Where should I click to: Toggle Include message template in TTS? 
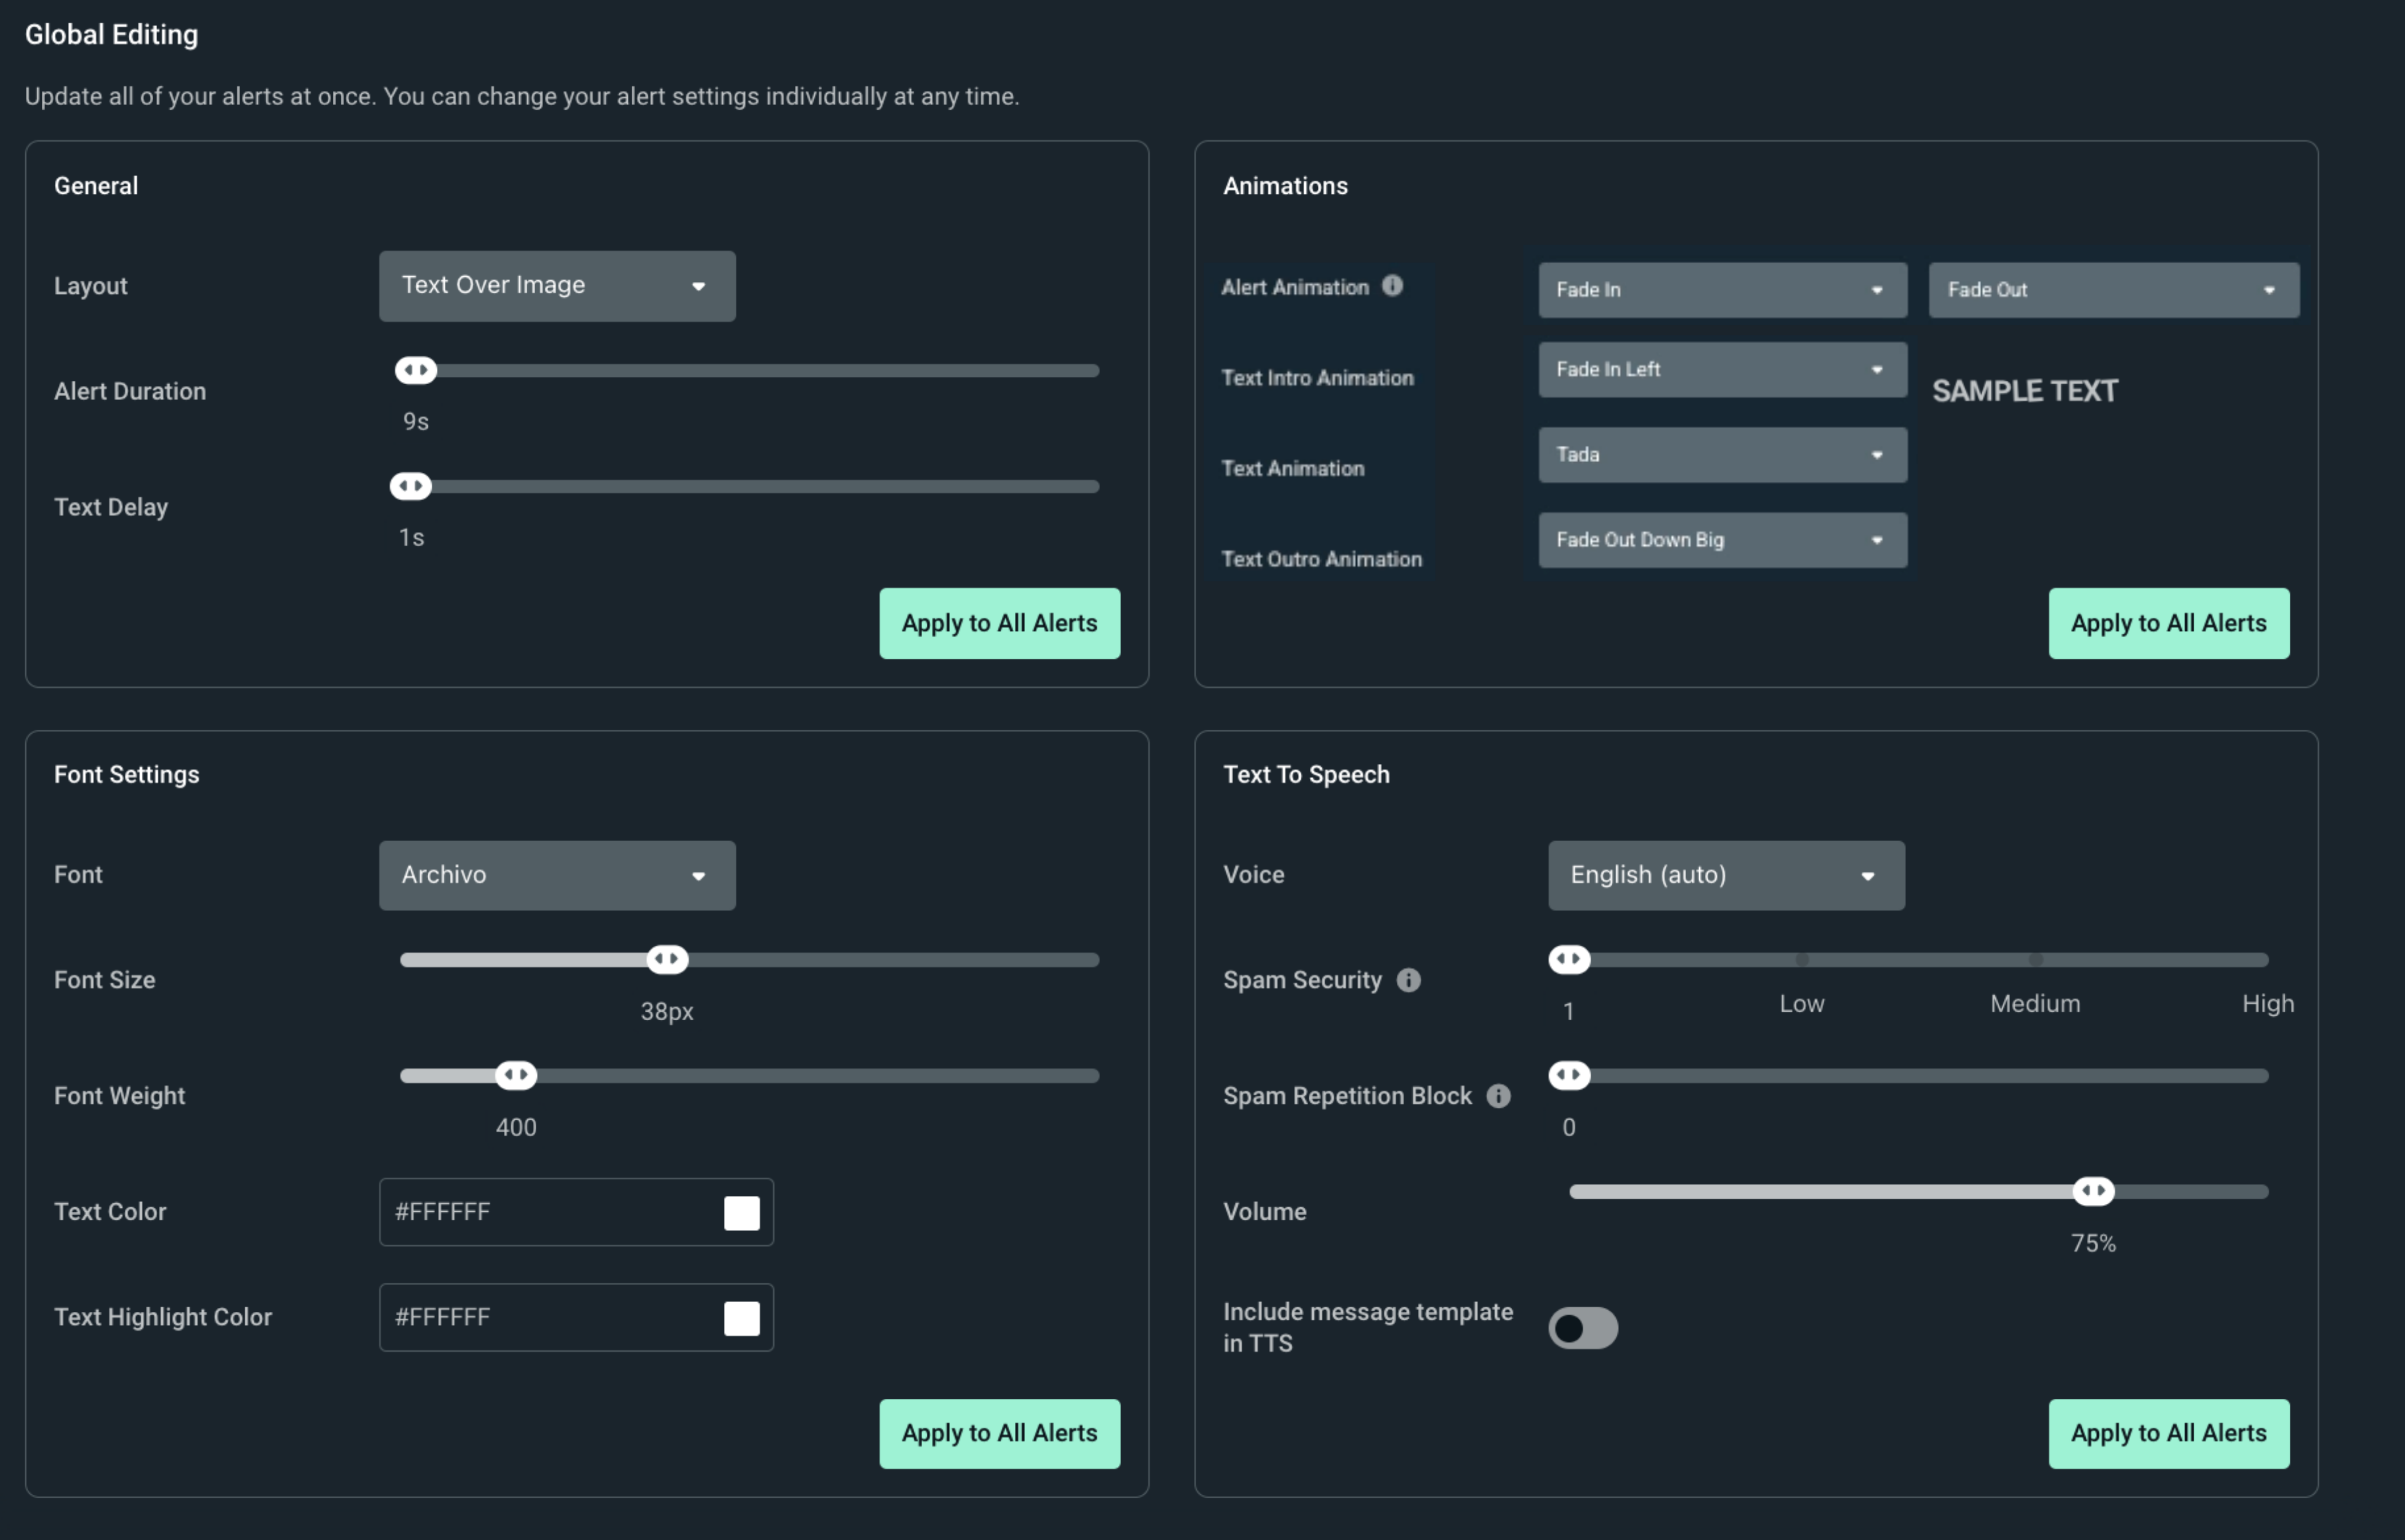pyautogui.click(x=1583, y=1328)
